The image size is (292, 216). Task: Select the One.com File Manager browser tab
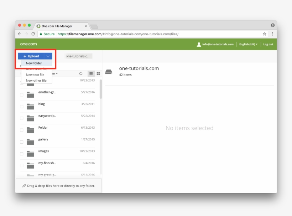pyautogui.click(x=62, y=26)
